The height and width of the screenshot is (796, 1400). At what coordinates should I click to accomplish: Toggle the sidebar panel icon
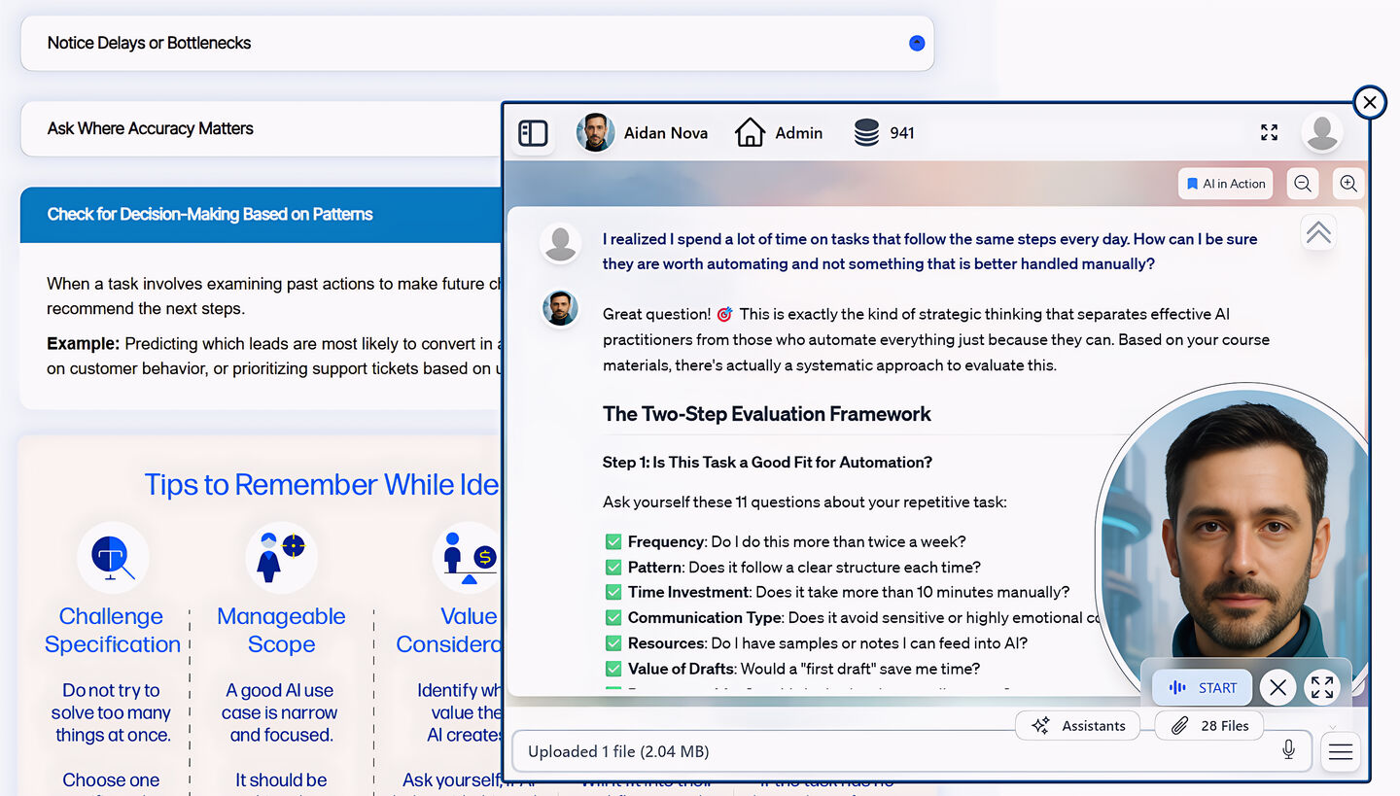(x=533, y=133)
